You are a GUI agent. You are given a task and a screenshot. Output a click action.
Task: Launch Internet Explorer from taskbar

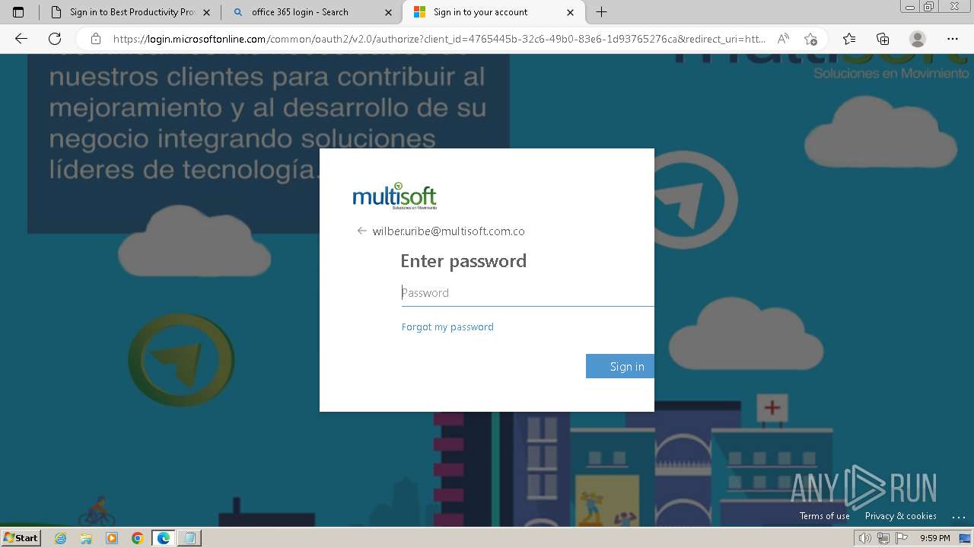[x=61, y=538]
